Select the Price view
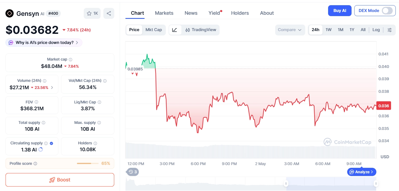 [x=134, y=30]
